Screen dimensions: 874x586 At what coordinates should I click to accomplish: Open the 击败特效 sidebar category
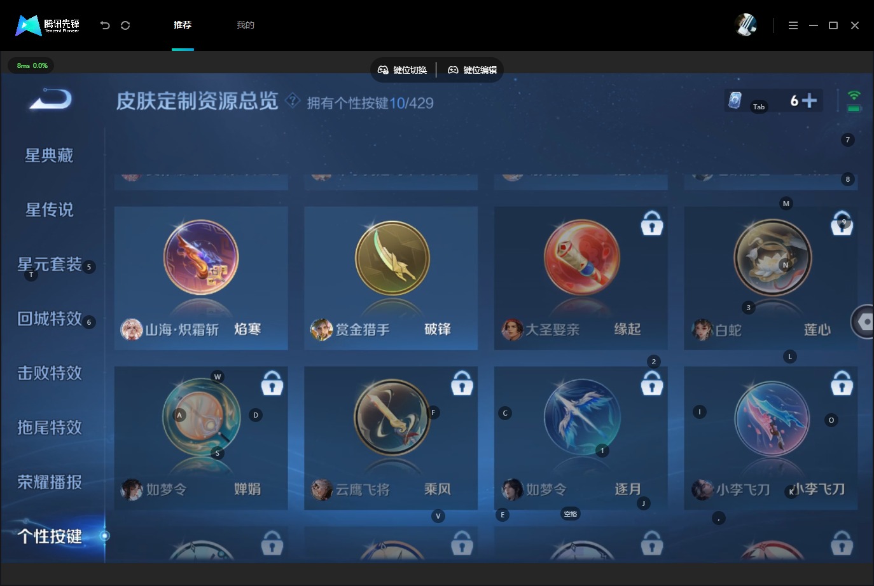point(50,373)
